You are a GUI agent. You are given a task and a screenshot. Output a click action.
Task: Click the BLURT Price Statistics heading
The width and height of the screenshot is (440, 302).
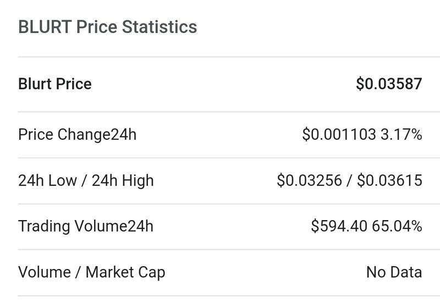click(x=107, y=27)
